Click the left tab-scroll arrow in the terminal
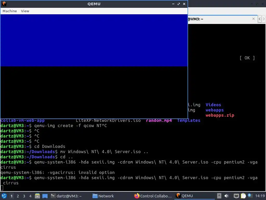Screen dimensions: 266x200 260,19
